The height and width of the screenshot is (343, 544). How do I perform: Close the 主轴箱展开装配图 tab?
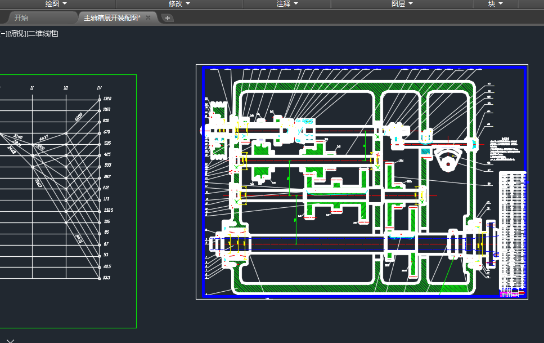(148, 17)
